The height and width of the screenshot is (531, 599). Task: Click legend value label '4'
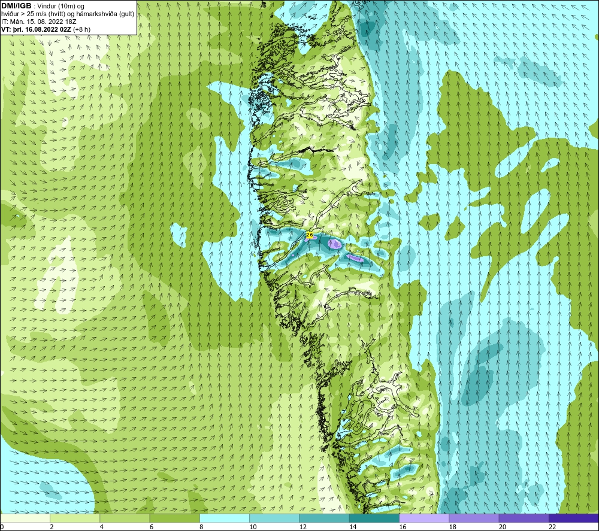coord(101,527)
